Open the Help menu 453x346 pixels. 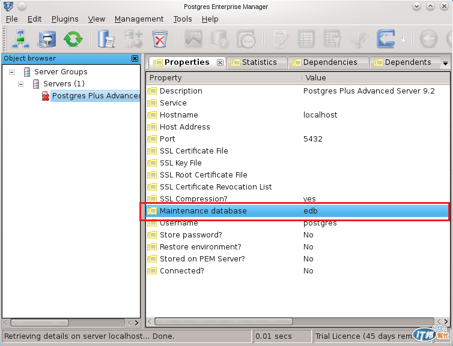click(x=210, y=19)
